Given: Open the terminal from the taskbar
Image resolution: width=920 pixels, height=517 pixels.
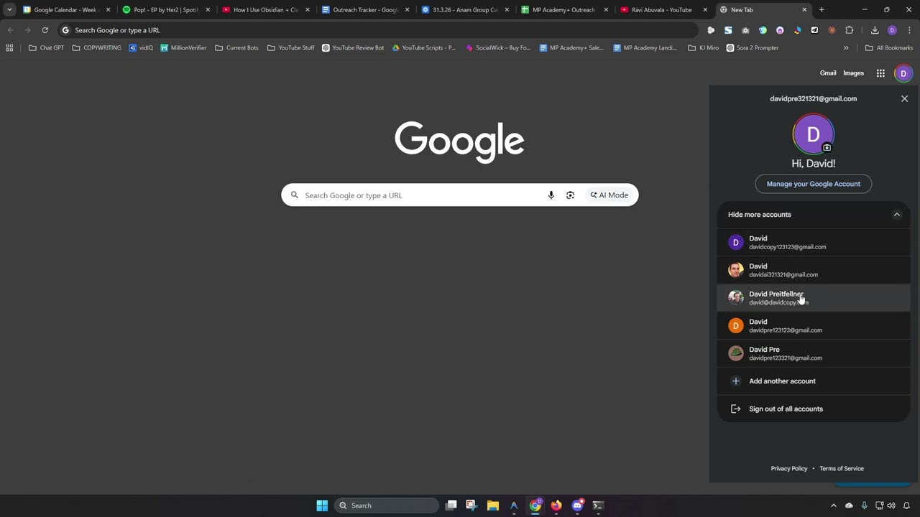Looking at the screenshot, I should [598, 506].
